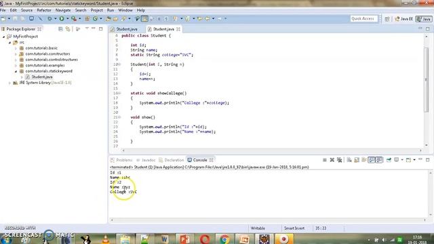Click the editor horizontal scrollbar right arrow
The image size is (434, 244).
coord(420,150)
